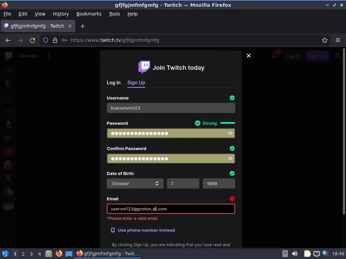Click the red invalid email indicator icon

tap(232, 199)
